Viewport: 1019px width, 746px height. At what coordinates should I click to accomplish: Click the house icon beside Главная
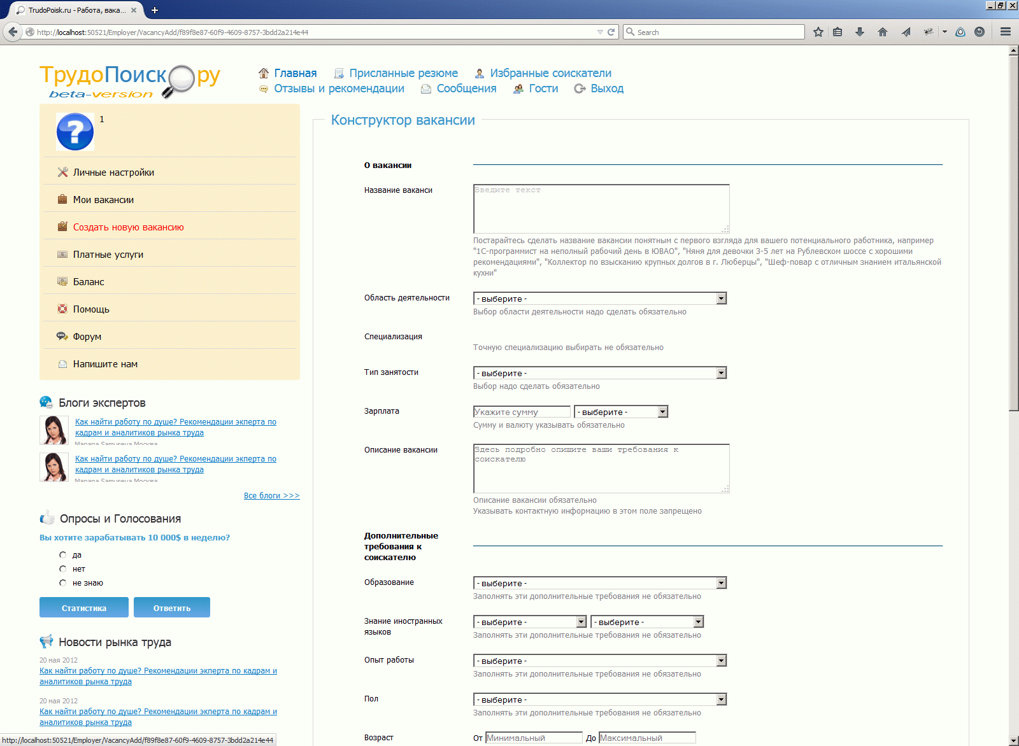click(x=264, y=73)
